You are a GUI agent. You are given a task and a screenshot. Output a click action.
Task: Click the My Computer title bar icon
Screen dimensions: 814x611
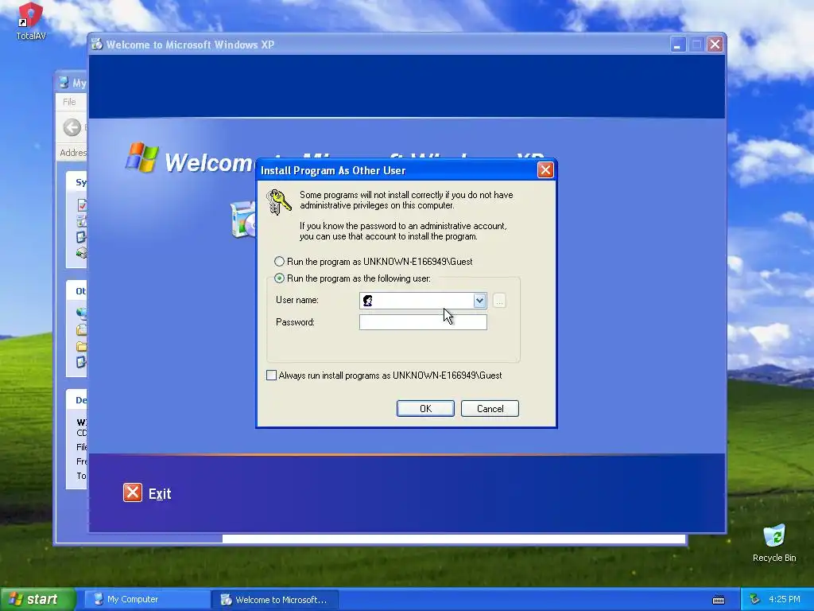click(x=64, y=83)
